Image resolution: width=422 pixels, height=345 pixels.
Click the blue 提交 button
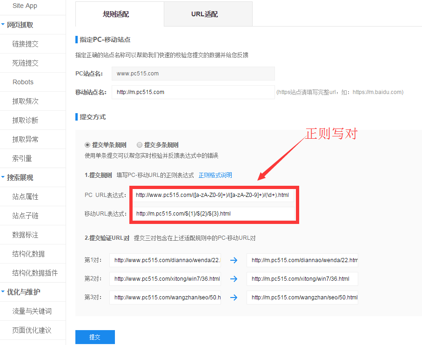click(x=95, y=337)
